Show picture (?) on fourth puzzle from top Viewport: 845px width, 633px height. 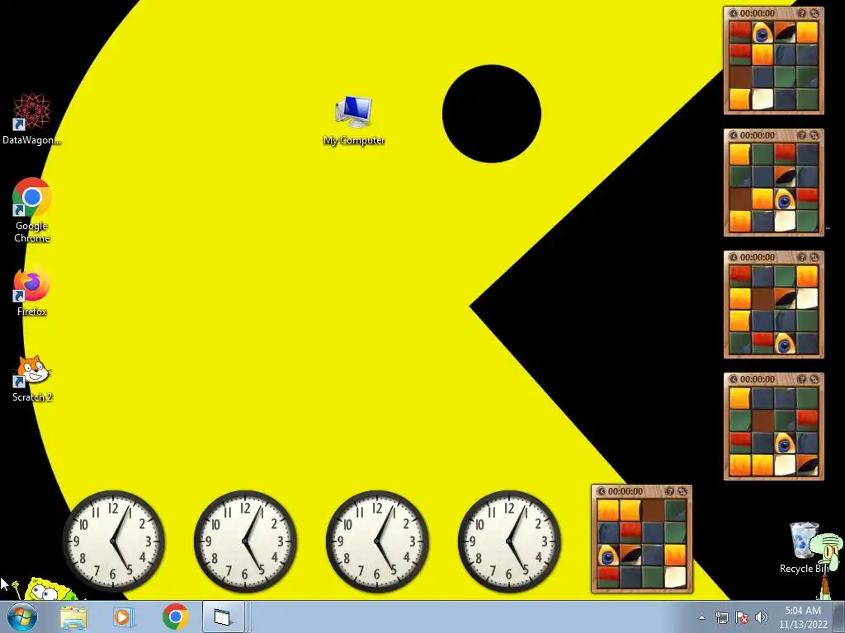[x=802, y=379]
